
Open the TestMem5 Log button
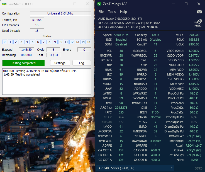(82, 63)
